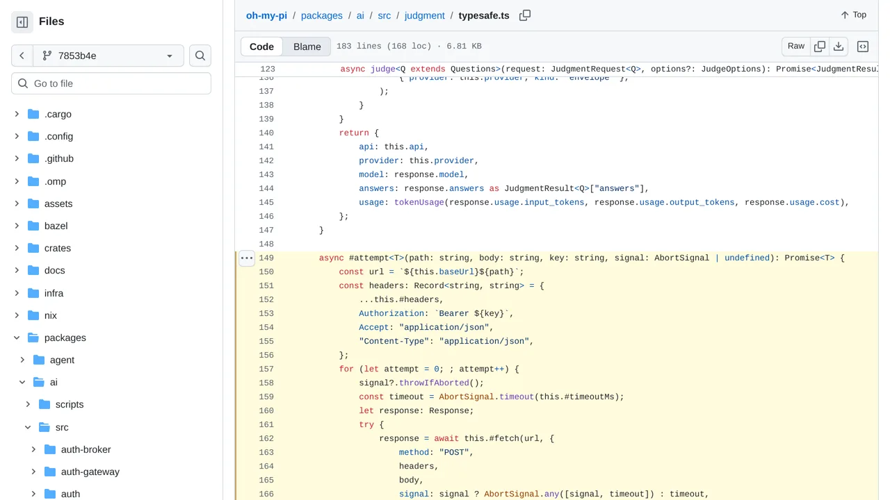Open the .config folder in tree

[x=58, y=136]
